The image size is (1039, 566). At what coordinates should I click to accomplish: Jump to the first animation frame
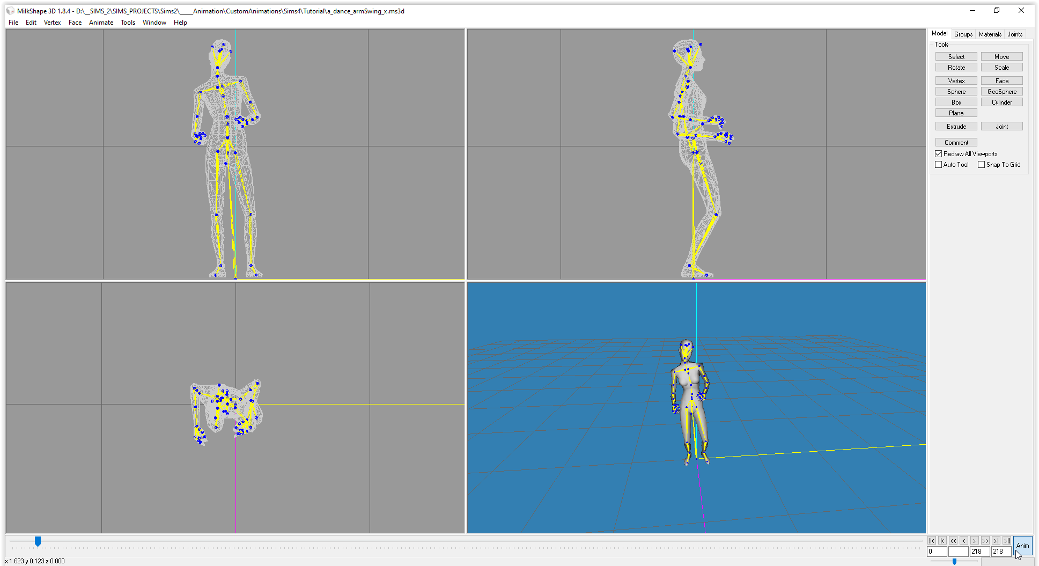click(932, 541)
